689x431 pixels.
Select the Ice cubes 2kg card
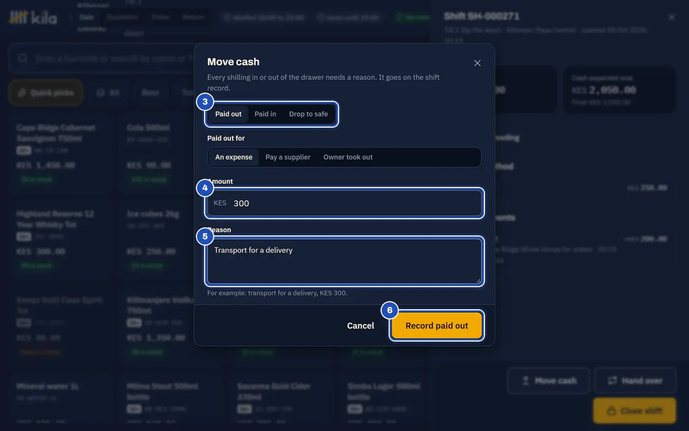(170, 240)
